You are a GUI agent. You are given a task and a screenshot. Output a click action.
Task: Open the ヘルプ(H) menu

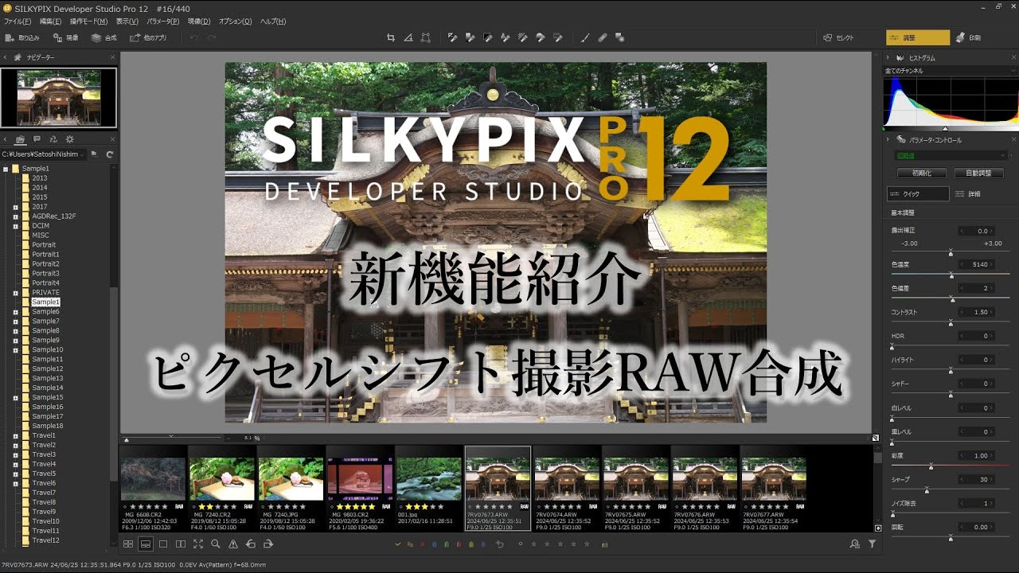273,21
